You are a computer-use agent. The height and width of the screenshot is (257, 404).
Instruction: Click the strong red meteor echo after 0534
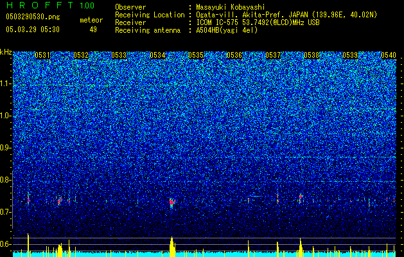[x=172, y=202]
